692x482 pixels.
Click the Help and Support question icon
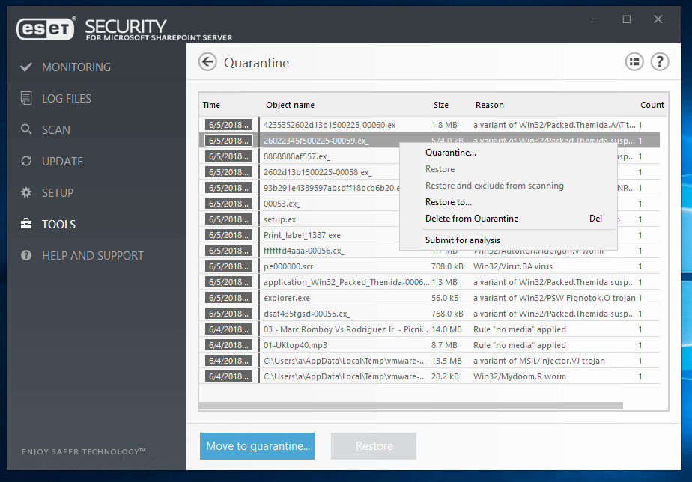pyautogui.click(x=26, y=255)
